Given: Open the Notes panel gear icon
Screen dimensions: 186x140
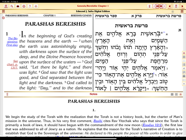Looking at the screenshot, I should pyautogui.click(x=180, y=94).
